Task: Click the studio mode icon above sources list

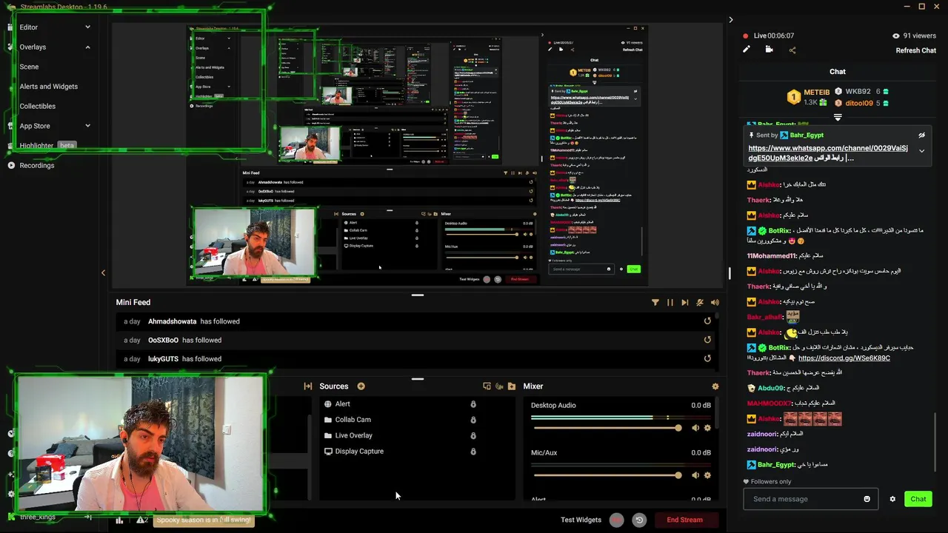Action: 487,386
